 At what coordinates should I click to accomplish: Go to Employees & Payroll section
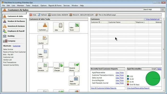coord(14,31)
